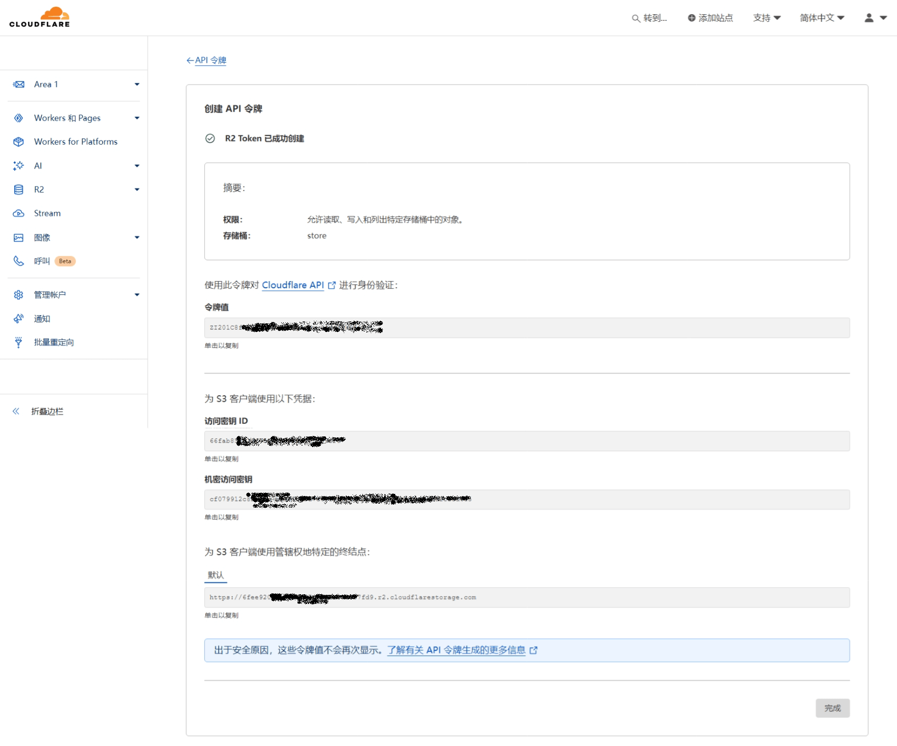Click the Workers for Platforms cube icon
This screenshot has width=897, height=746.
point(19,142)
